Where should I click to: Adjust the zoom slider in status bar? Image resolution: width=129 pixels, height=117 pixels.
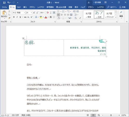[111, 115]
